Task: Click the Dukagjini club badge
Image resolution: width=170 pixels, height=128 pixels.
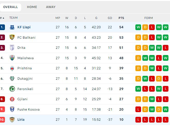Action: [x=12, y=78]
